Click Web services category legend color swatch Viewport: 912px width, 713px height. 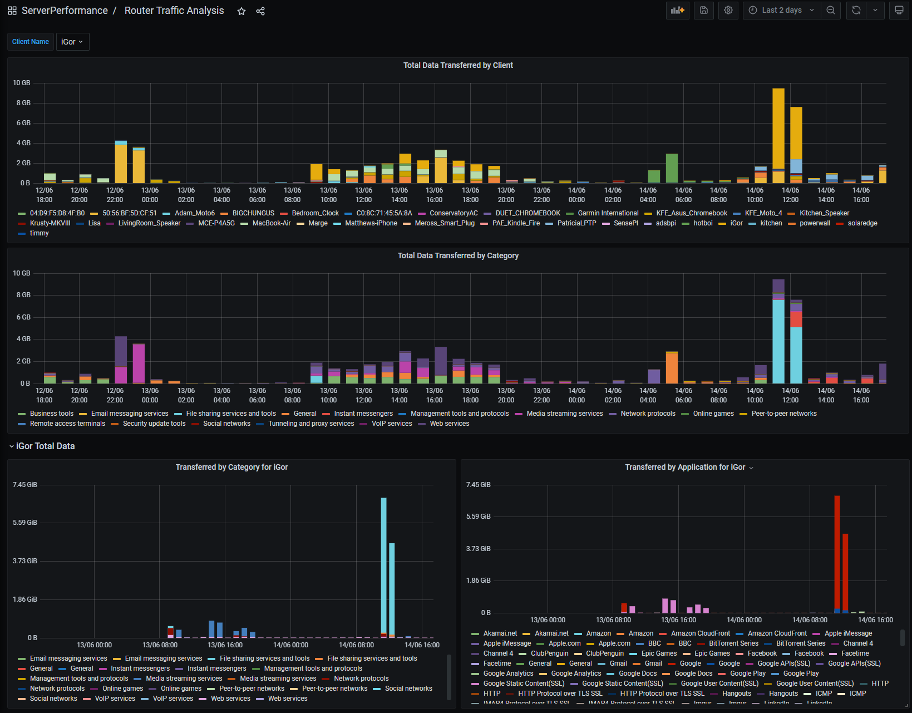422,424
